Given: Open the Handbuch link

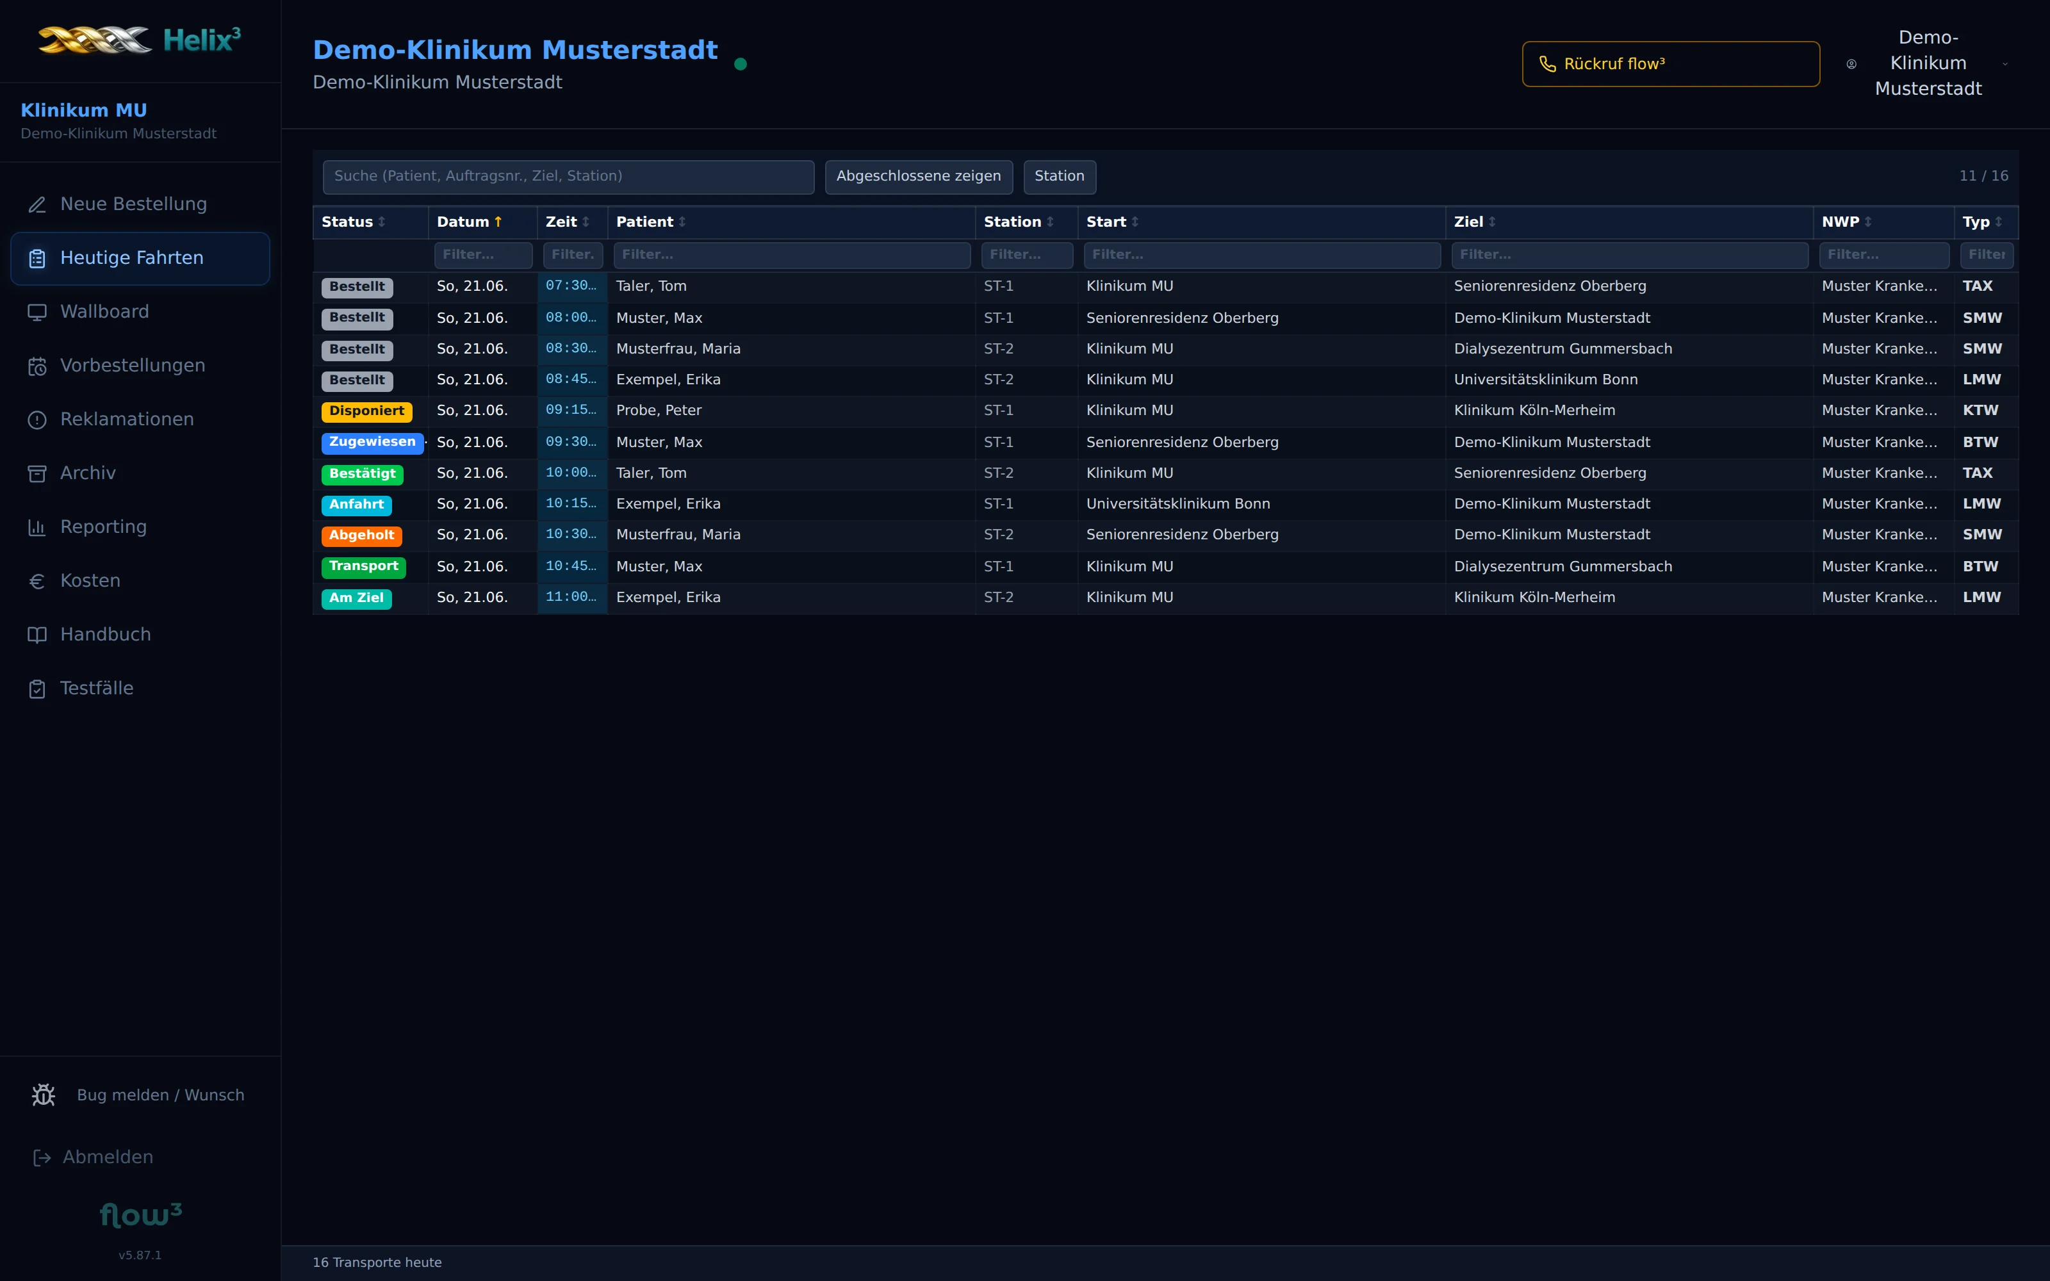Looking at the screenshot, I should (140, 635).
